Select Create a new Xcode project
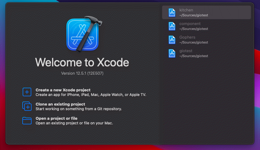 (63, 90)
